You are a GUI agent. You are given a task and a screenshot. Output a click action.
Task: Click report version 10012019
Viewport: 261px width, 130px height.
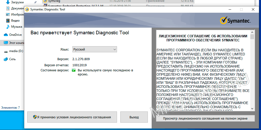pyautogui.click(x=80, y=65)
